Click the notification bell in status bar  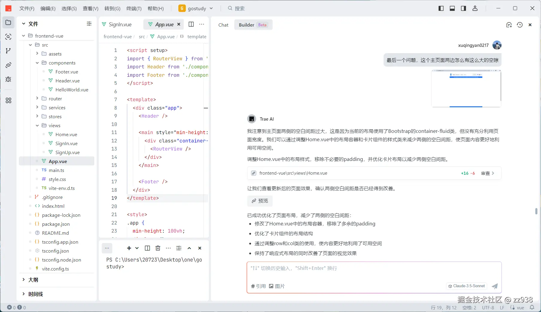(x=532, y=307)
